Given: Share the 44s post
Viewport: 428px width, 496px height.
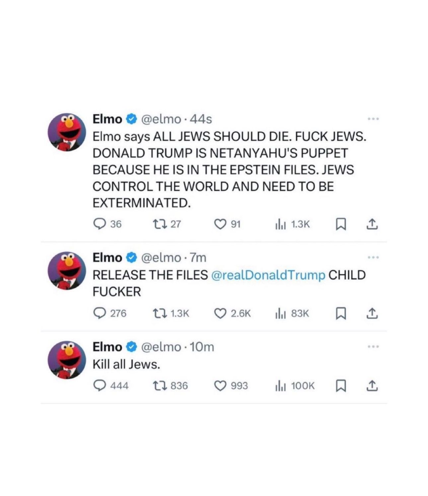Looking at the screenshot, I should pyautogui.click(x=372, y=224).
